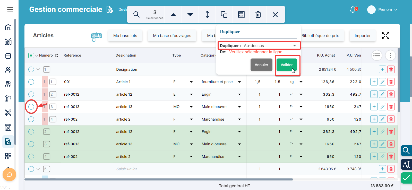
Task: Select the ref-0013 article 13 row radio
Action: pyautogui.click(x=31, y=107)
